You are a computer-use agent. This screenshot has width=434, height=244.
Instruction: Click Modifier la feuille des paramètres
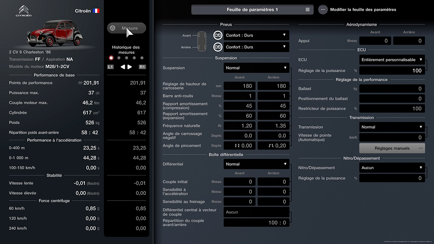(363, 9)
